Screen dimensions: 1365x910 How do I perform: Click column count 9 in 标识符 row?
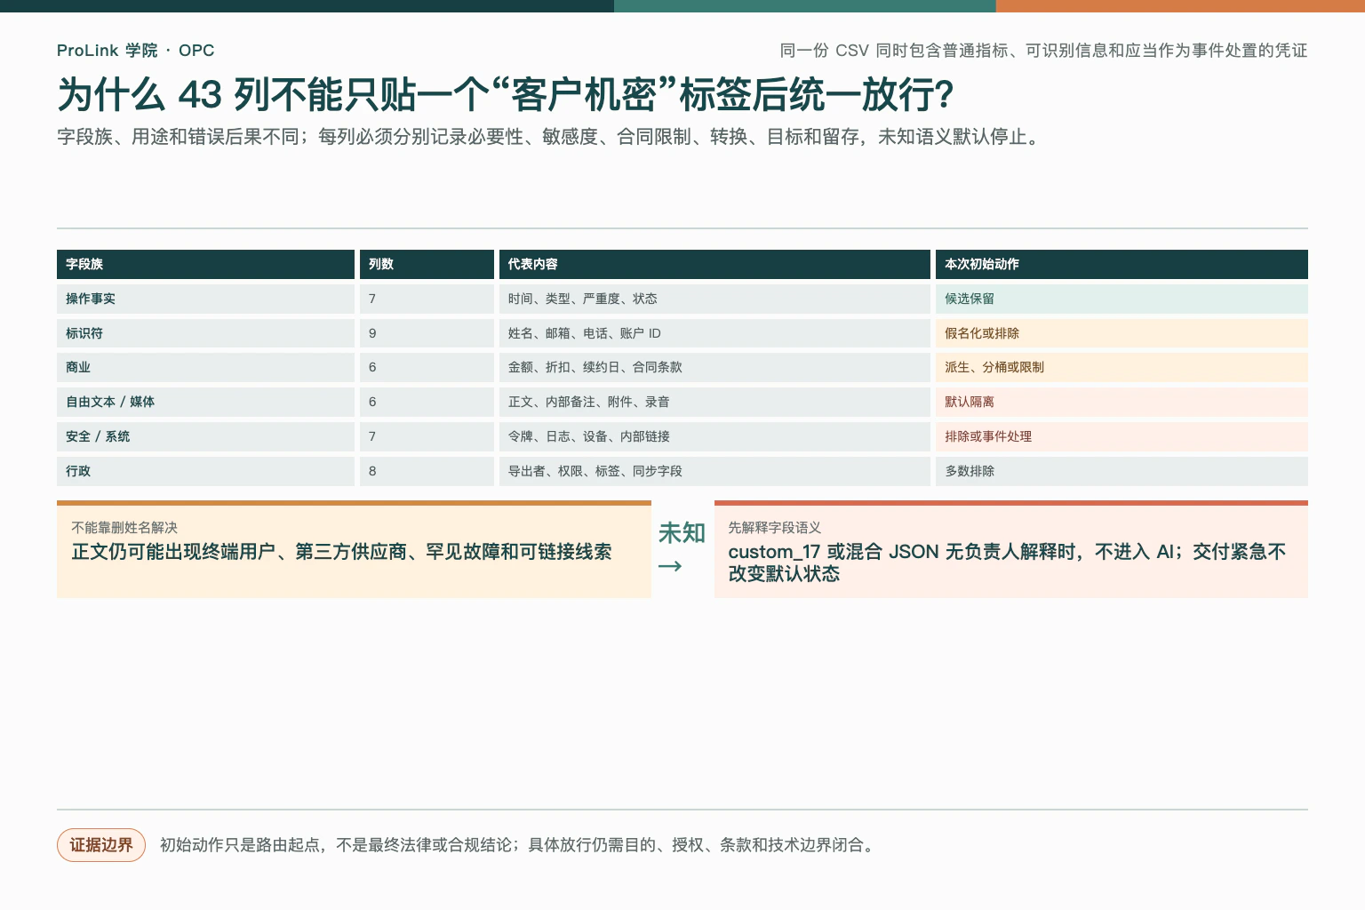[427, 333]
